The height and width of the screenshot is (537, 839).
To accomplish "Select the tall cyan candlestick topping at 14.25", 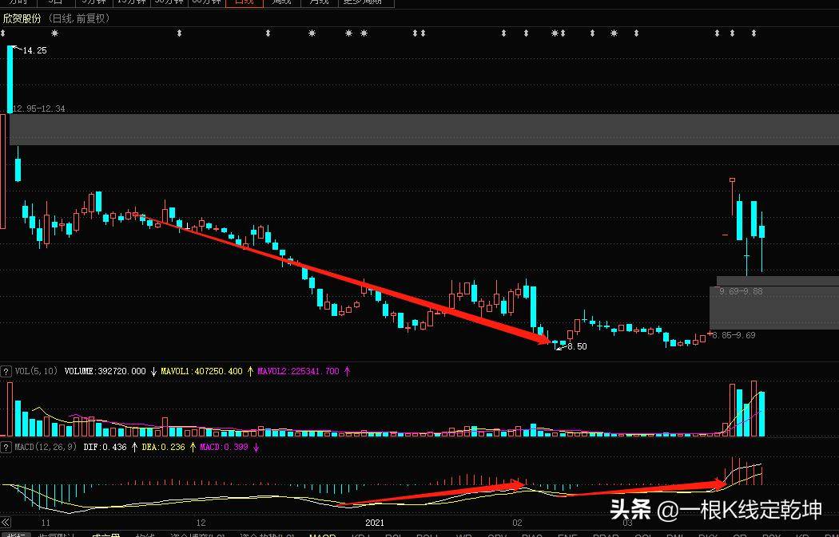I will [10, 79].
